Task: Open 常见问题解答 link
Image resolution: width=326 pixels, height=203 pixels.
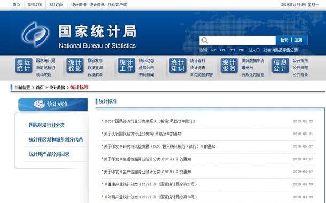Action: point(201,75)
